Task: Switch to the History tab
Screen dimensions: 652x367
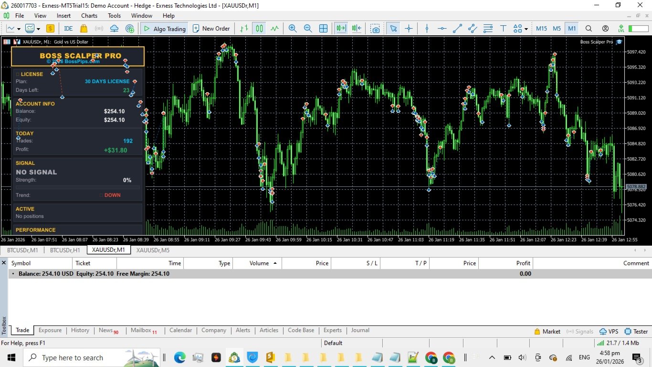Action: 80,330
